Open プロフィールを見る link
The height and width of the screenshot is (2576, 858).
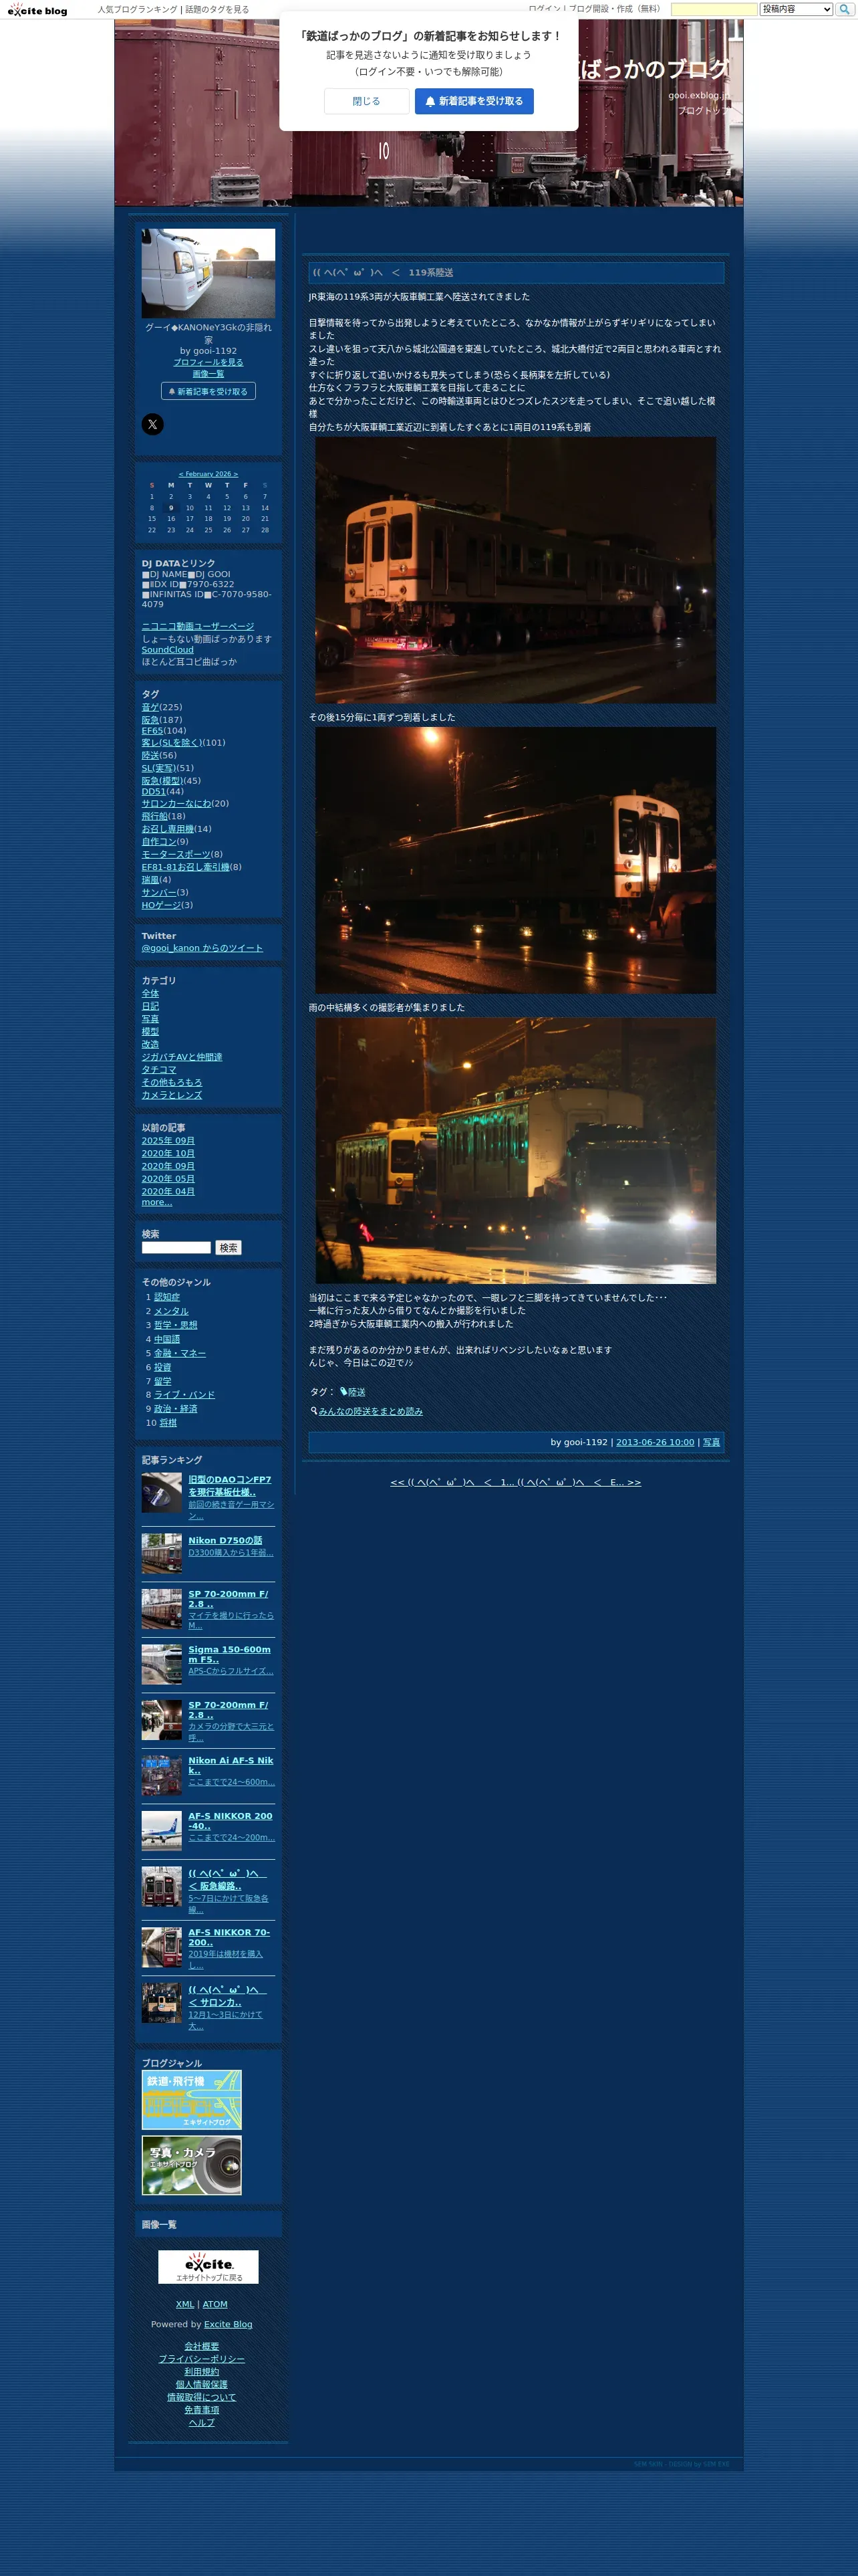point(208,362)
